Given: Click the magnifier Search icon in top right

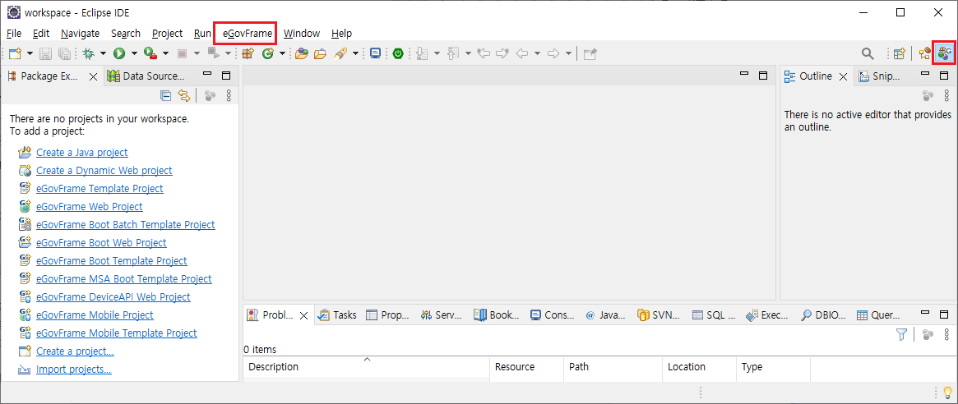Looking at the screenshot, I should click(x=868, y=53).
